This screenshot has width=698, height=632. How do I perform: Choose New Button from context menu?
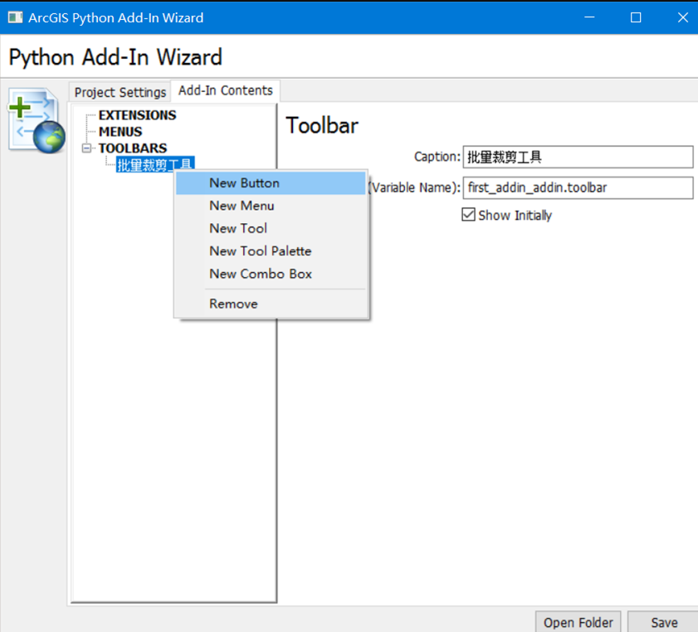(x=271, y=183)
